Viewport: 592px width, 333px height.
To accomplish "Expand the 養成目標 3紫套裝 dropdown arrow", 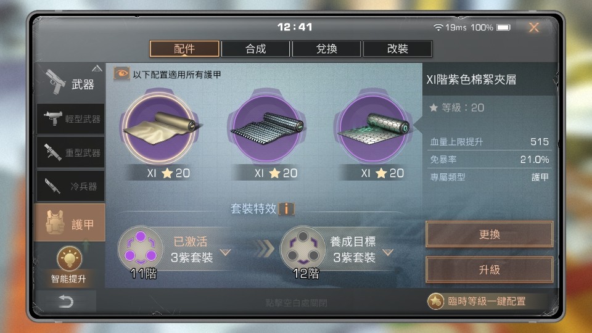I will pos(388,252).
